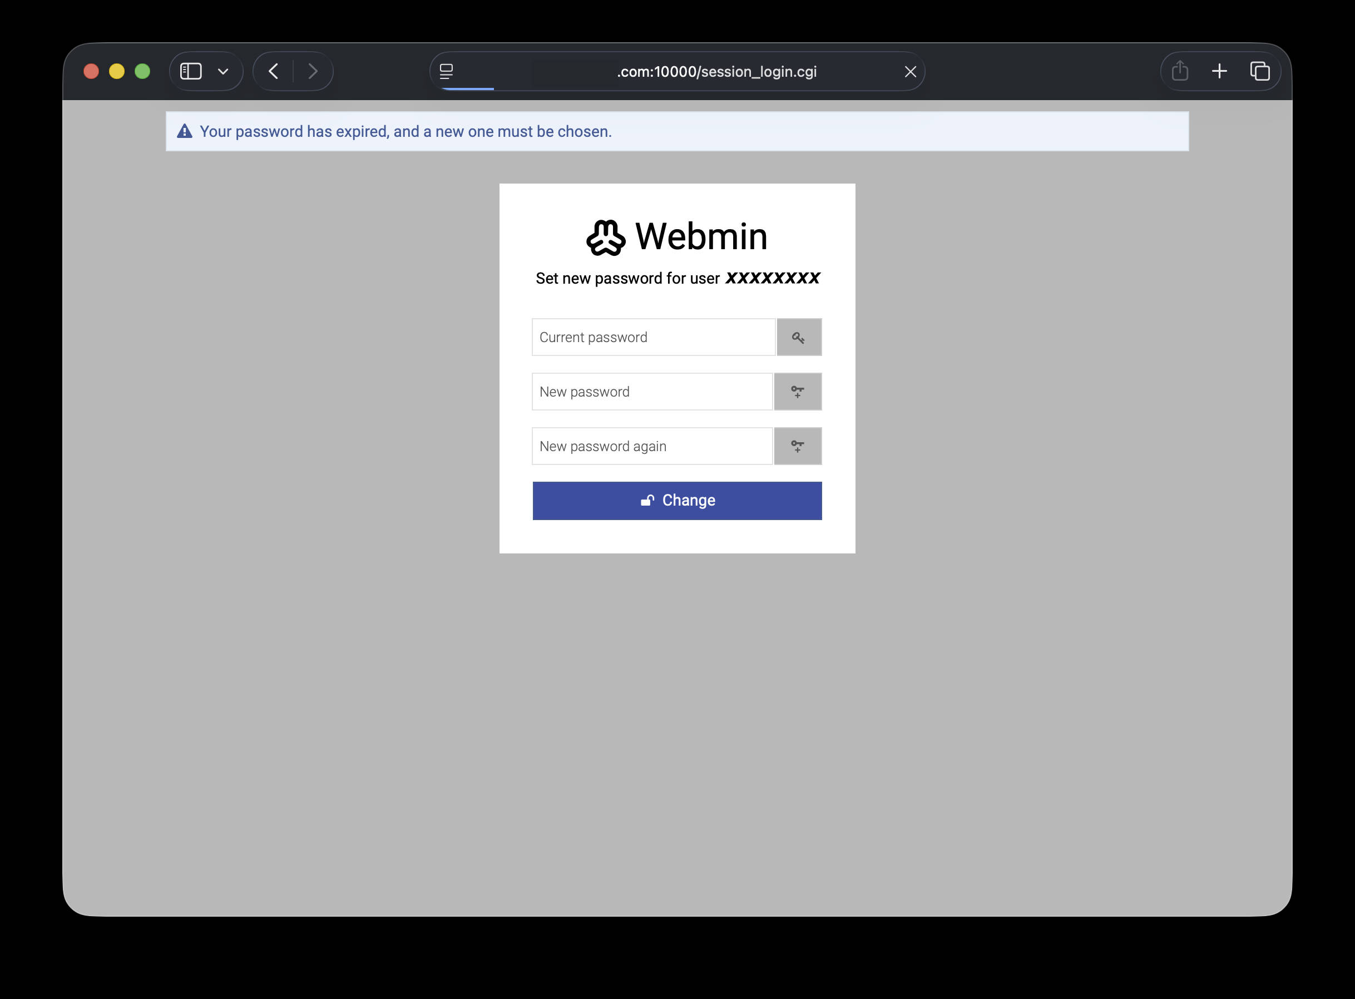Screen dimensions: 1355x999
Task: Click the warning triangle in expired-password alert
Action: click(x=185, y=131)
